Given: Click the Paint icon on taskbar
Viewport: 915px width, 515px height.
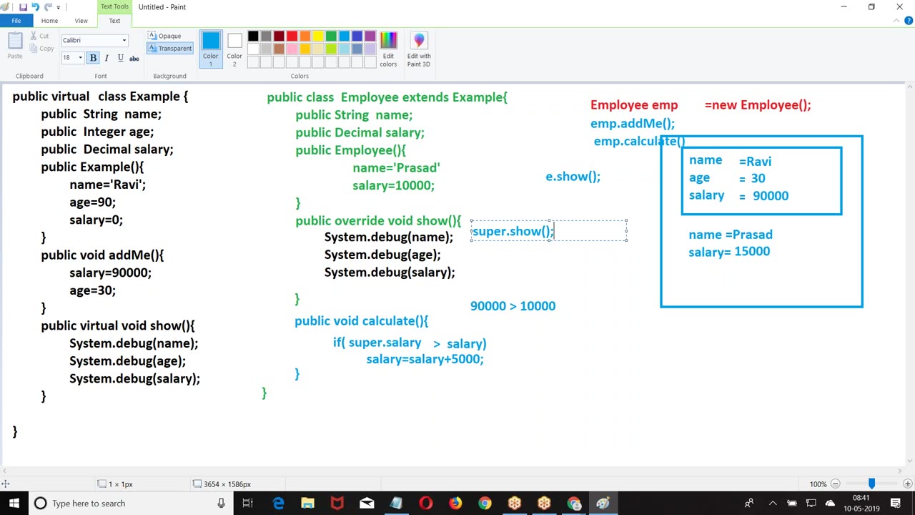Looking at the screenshot, I should (x=603, y=504).
